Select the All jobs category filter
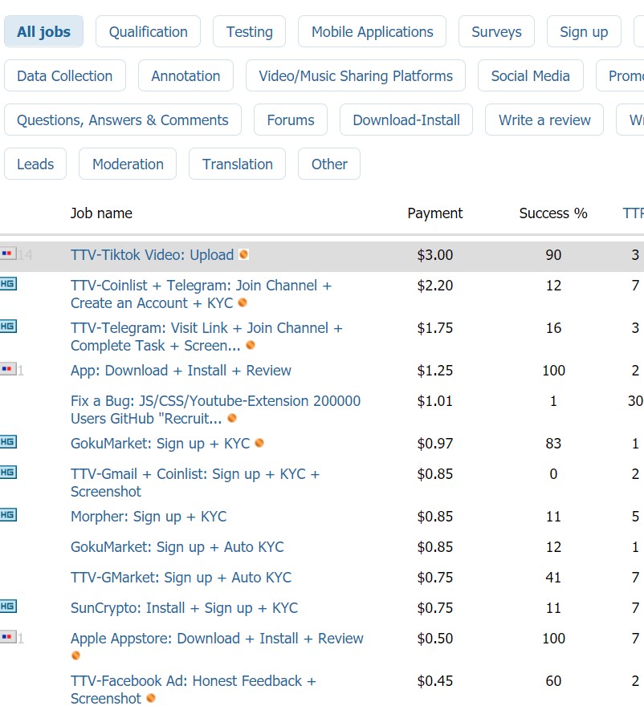The height and width of the screenshot is (706, 644). 43,32
